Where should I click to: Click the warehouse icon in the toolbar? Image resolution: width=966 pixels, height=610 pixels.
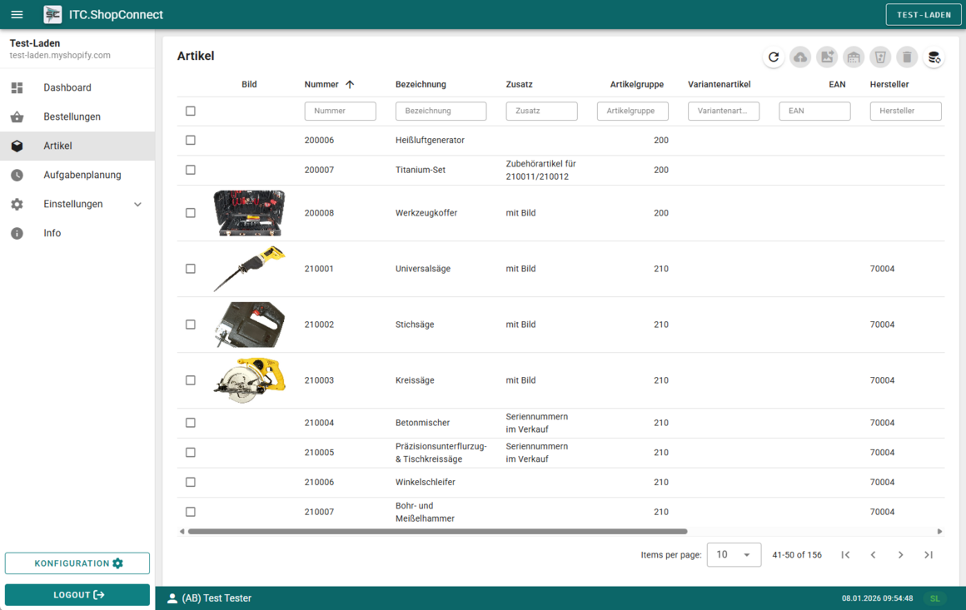[854, 57]
